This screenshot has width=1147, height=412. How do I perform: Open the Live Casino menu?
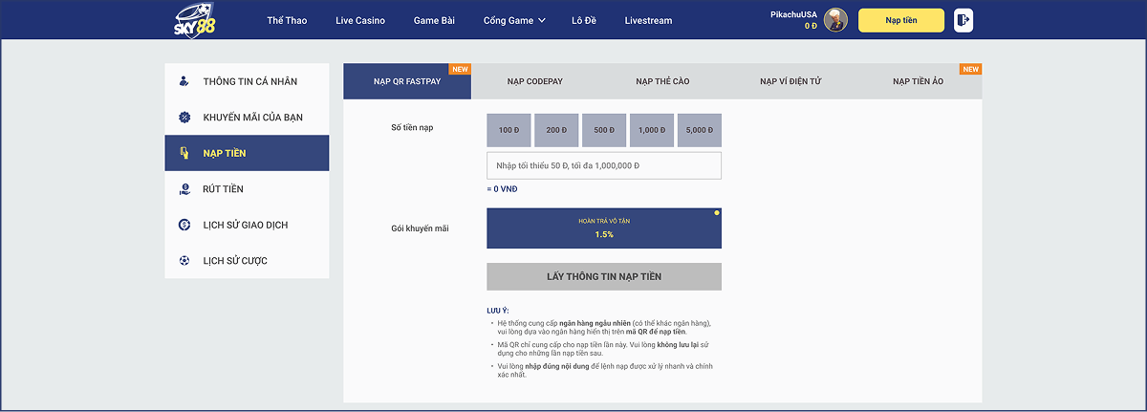click(360, 20)
